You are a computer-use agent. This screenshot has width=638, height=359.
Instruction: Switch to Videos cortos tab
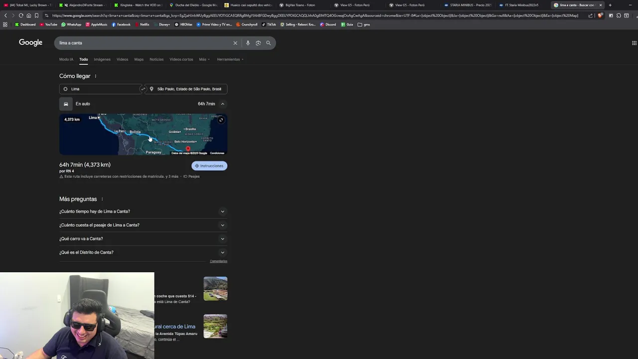click(x=181, y=59)
